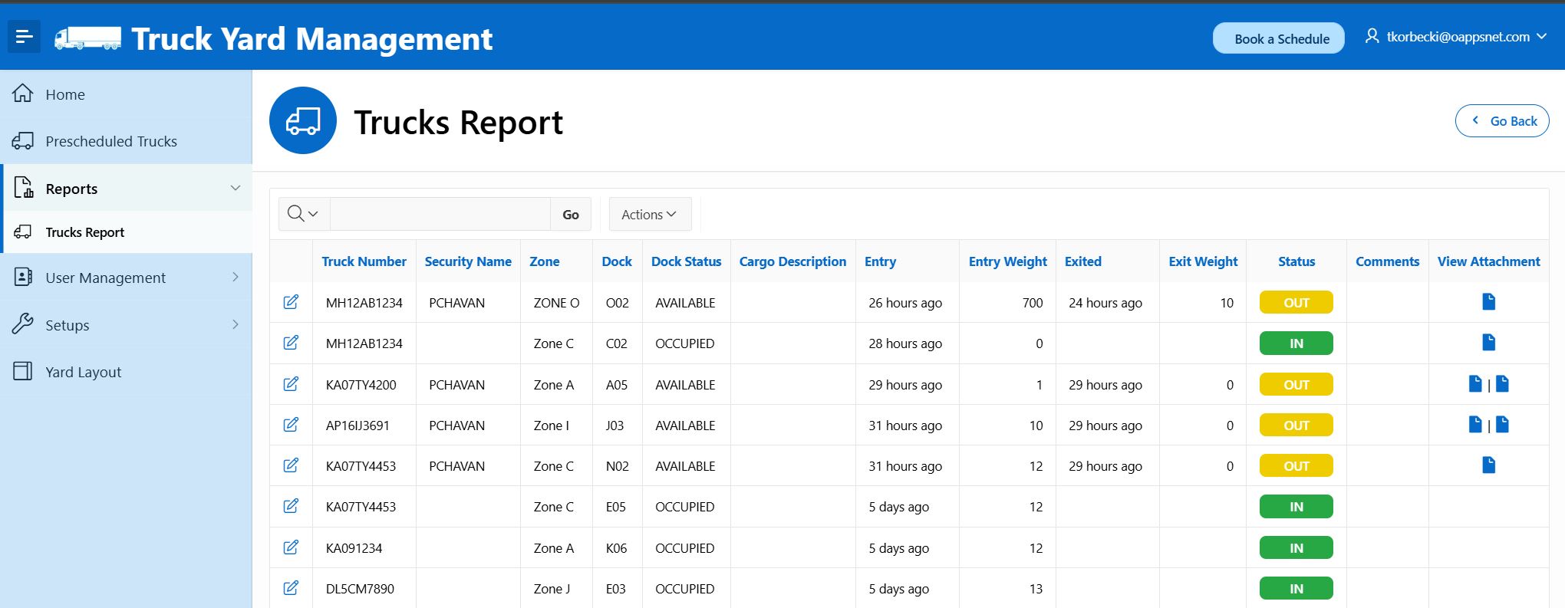Expand the Setups submenu chevron
Image resolution: width=1565 pixels, height=608 pixels.
tap(236, 325)
